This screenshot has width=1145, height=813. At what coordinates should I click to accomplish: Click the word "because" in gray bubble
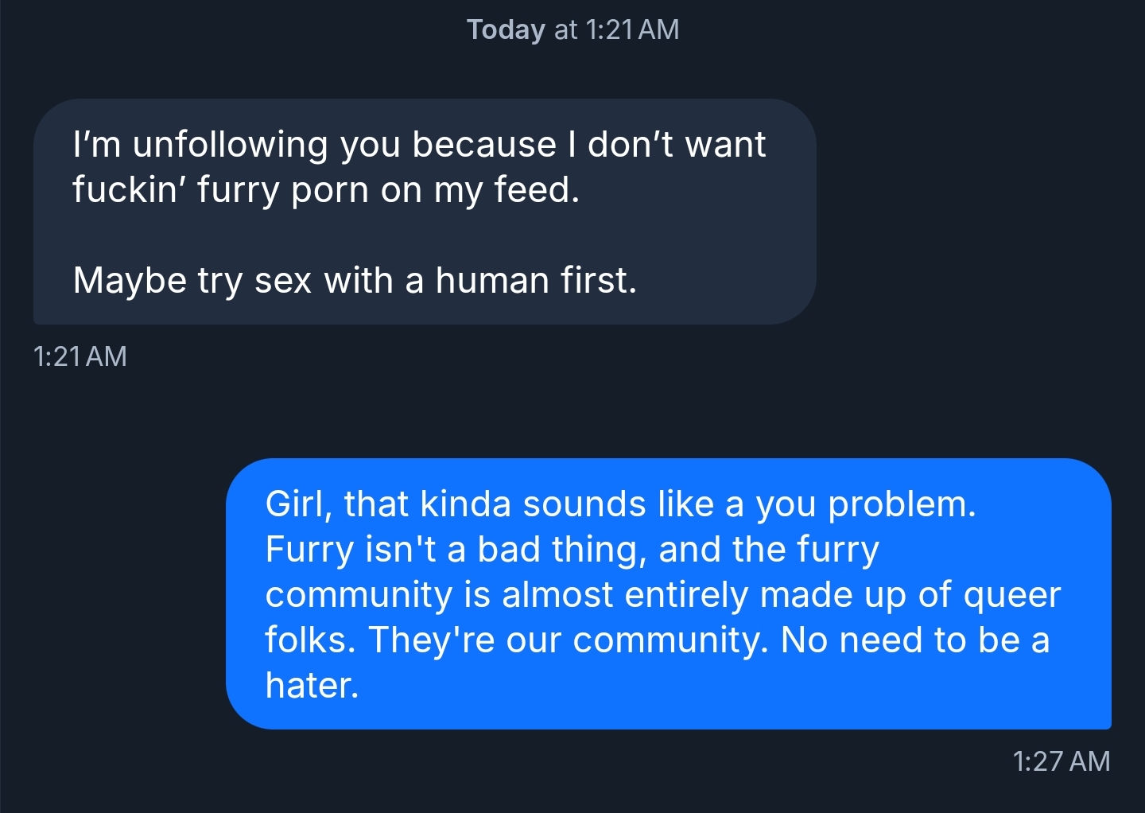point(484,145)
